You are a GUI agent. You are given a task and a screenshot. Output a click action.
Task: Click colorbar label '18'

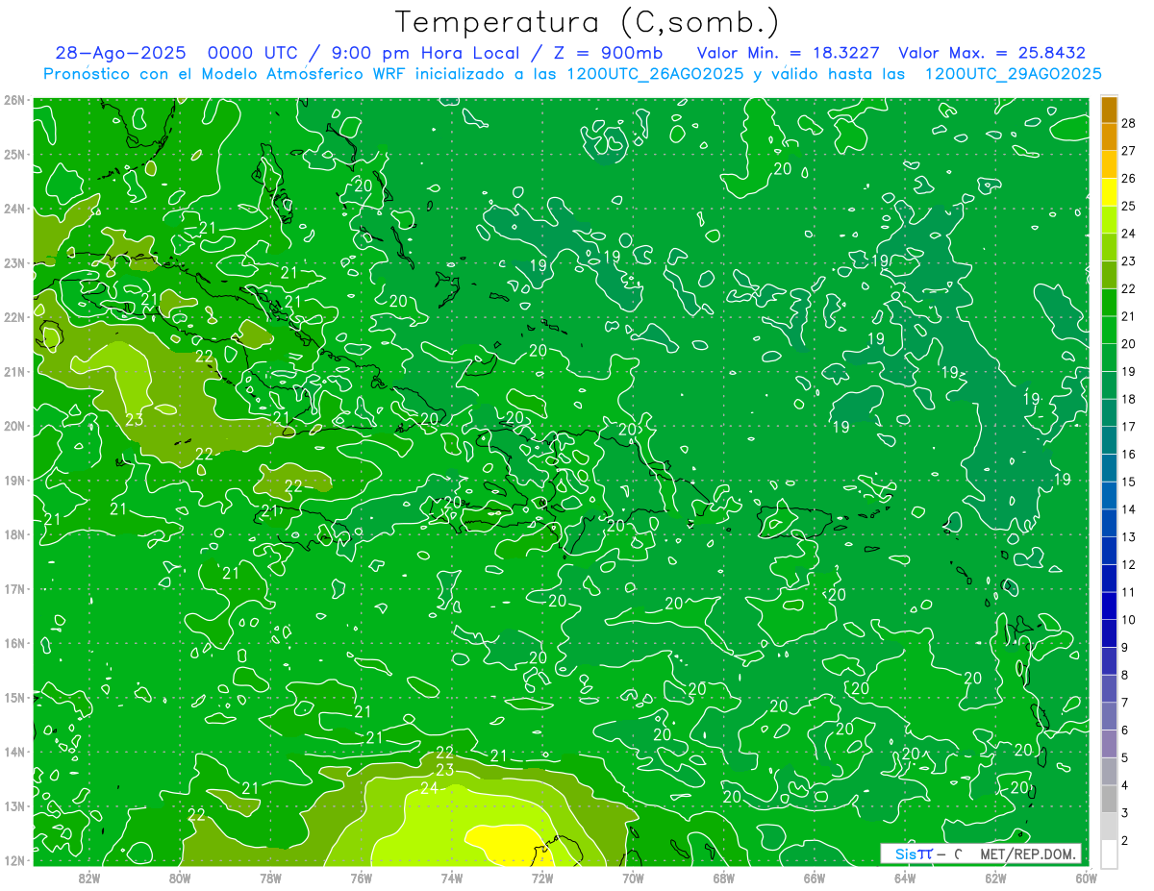(1129, 399)
